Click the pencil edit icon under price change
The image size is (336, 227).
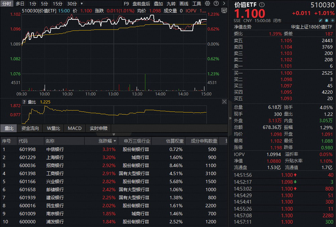coord(320,21)
